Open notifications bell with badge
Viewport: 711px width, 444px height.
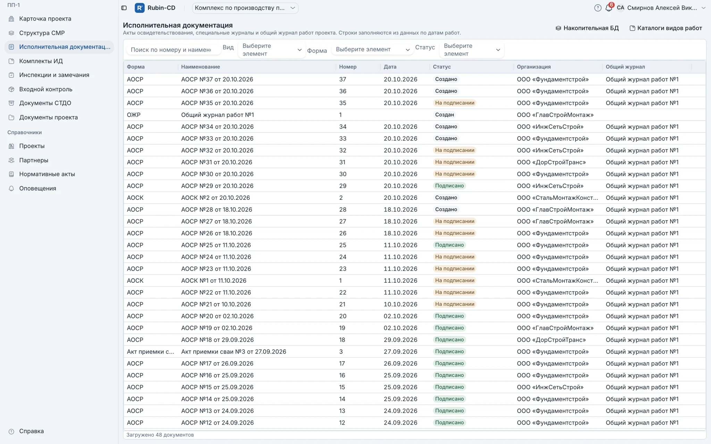[609, 7]
